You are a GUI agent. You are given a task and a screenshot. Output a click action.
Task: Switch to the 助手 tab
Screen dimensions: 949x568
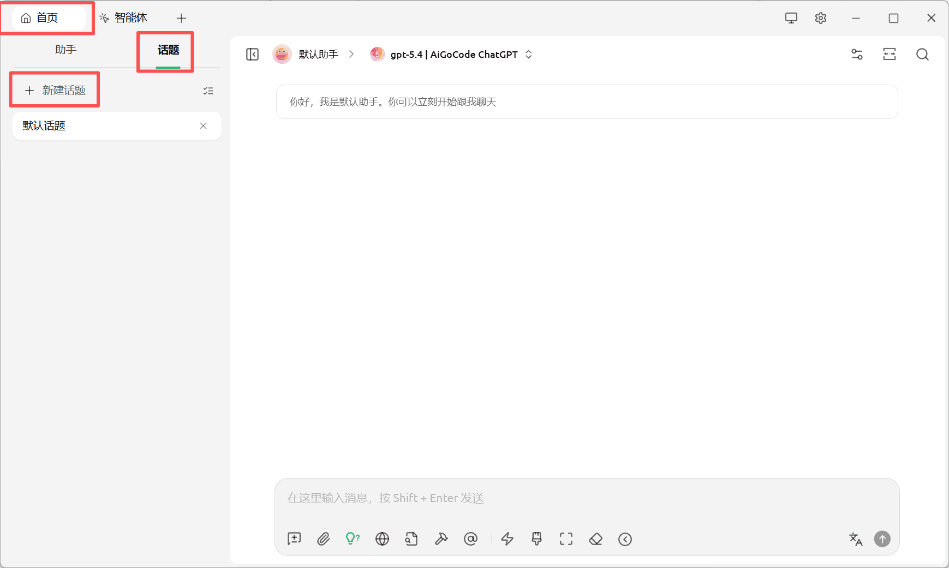tap(65, 50)
